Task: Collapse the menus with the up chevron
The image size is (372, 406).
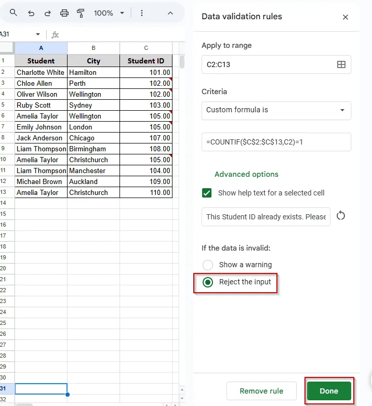Action: pyautogui.click(x=170, y=13)
